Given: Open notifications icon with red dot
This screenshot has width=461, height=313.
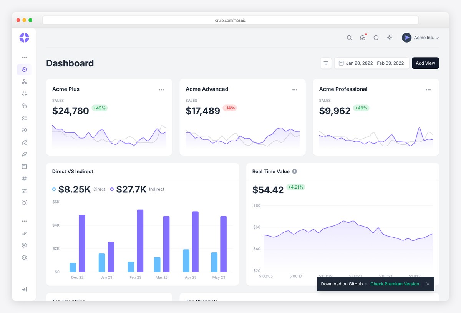Looking at the screenshot, I should tap(363, 37).
